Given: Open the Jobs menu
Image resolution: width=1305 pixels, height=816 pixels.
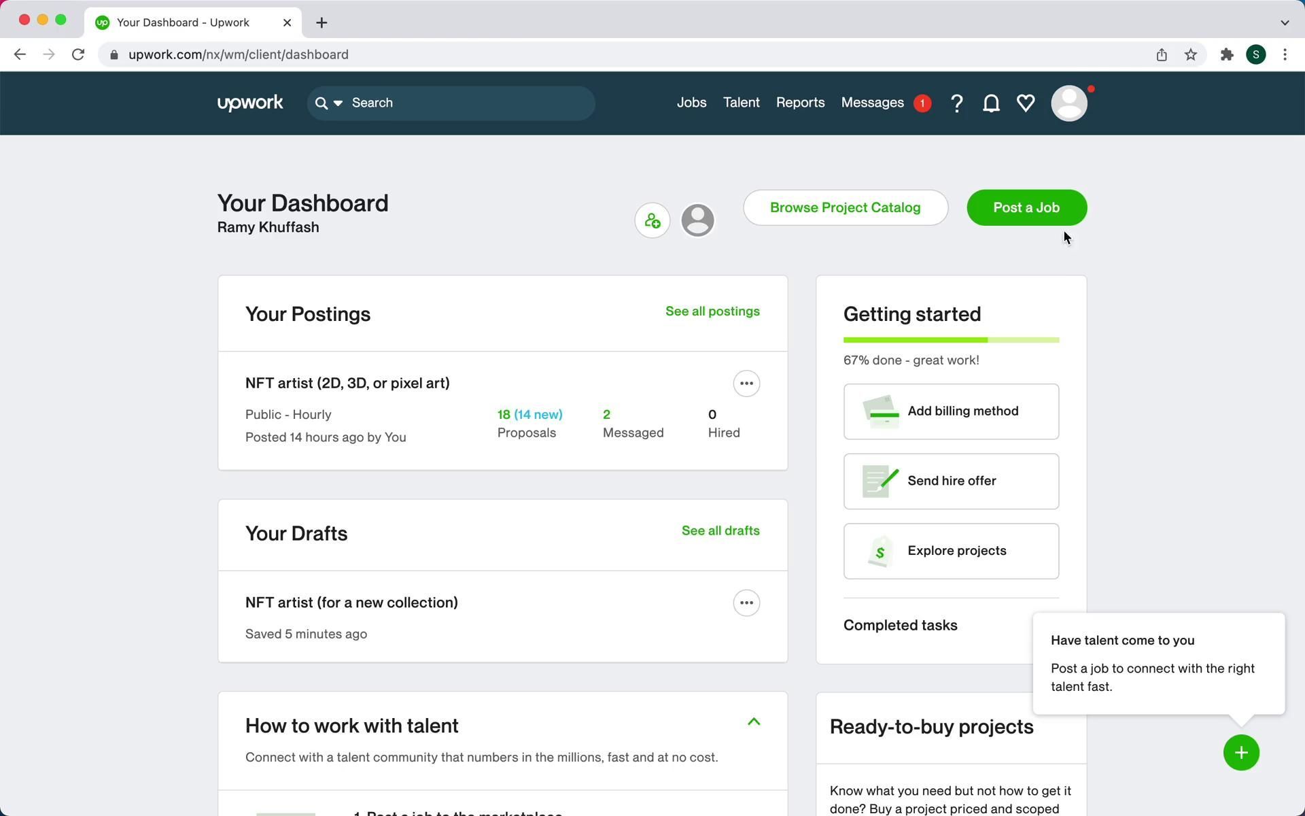Looking at the screenshot, I should (x=691, y=103).
